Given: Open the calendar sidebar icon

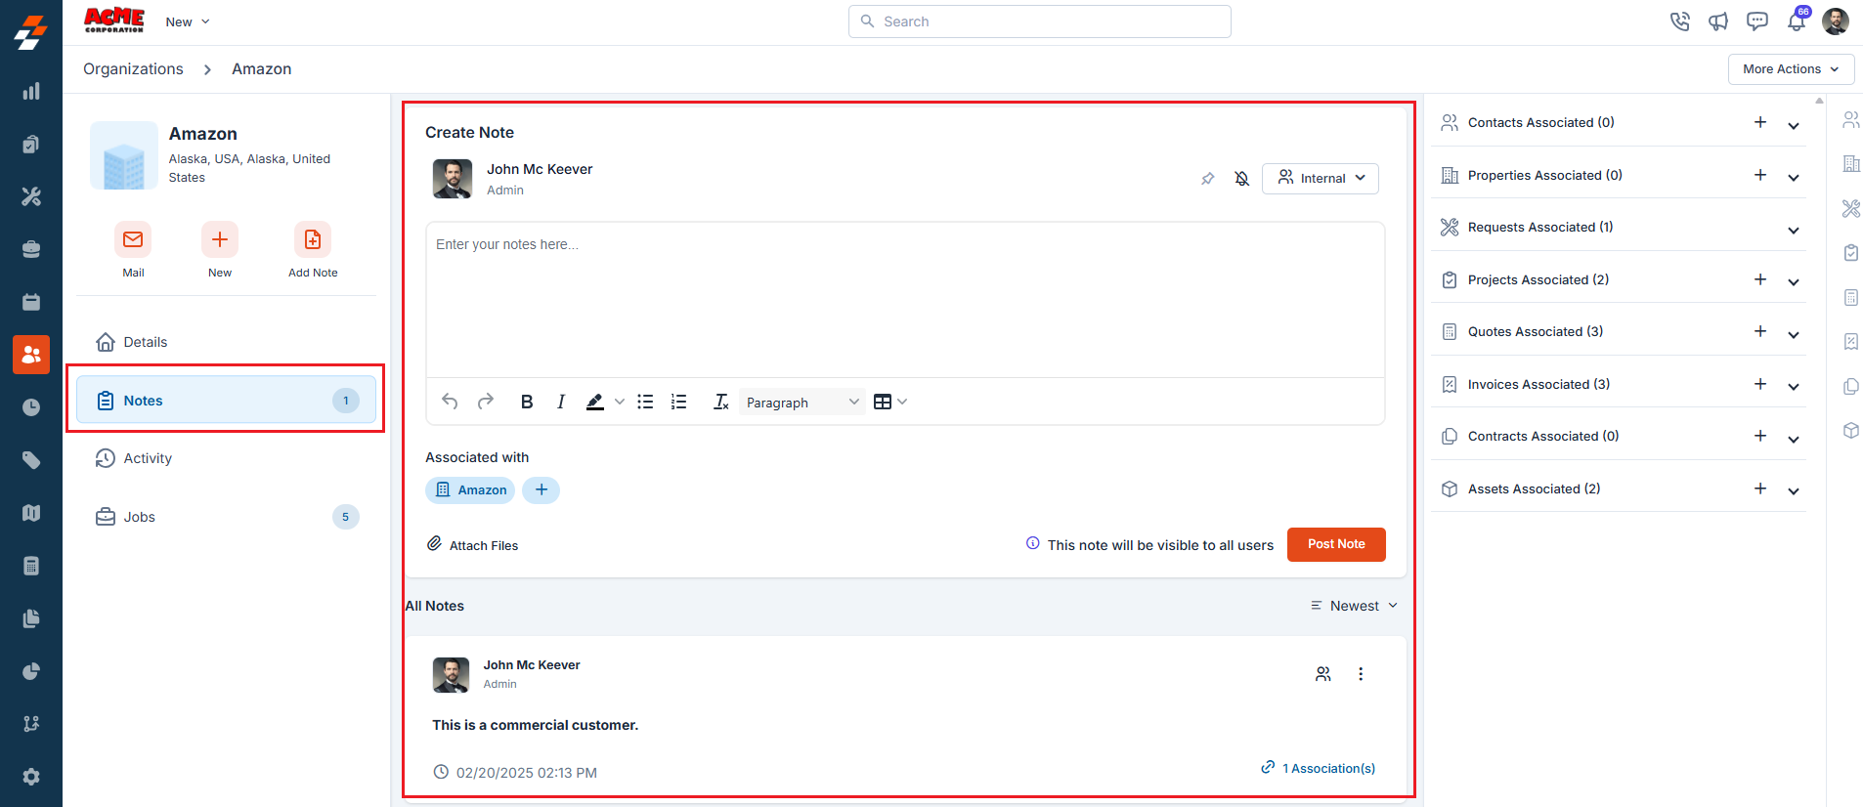Looking at the screenshot, I should [x=31, y=302].
